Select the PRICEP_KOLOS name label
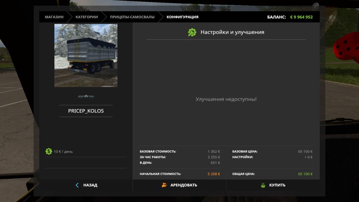Viewport: 359px width, 202px height. (86, 111)
